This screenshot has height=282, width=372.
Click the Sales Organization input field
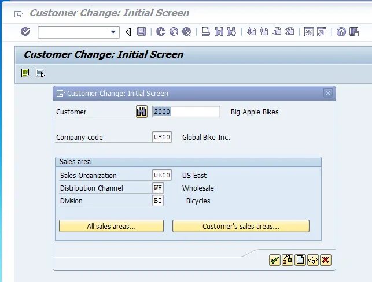(162, 176)
